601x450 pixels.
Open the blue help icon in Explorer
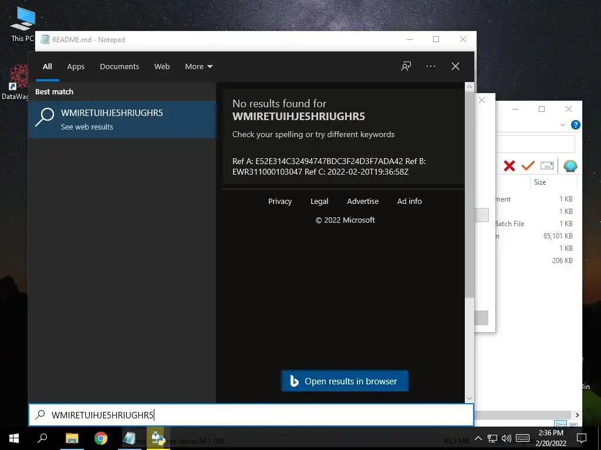pyautogui.click(x=575, y=125)
